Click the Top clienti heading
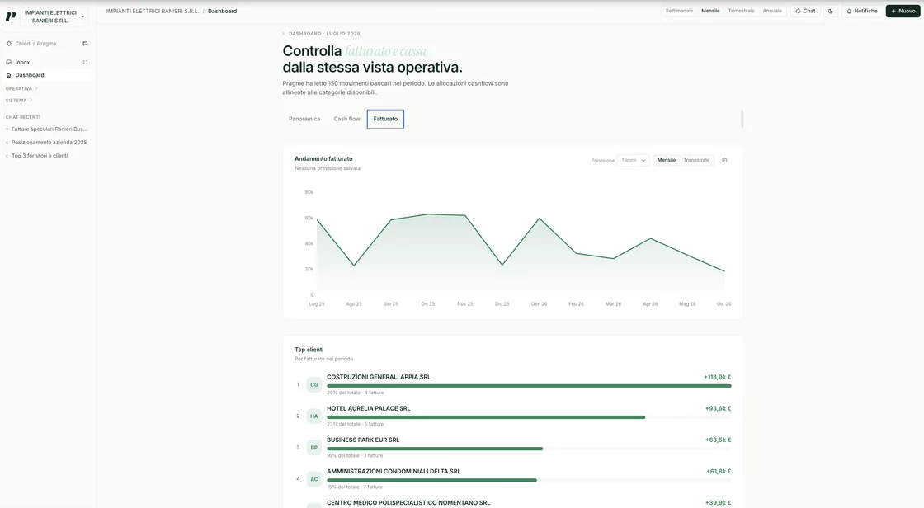Viewport: 924px width, 508px height. tap(309, 350)
